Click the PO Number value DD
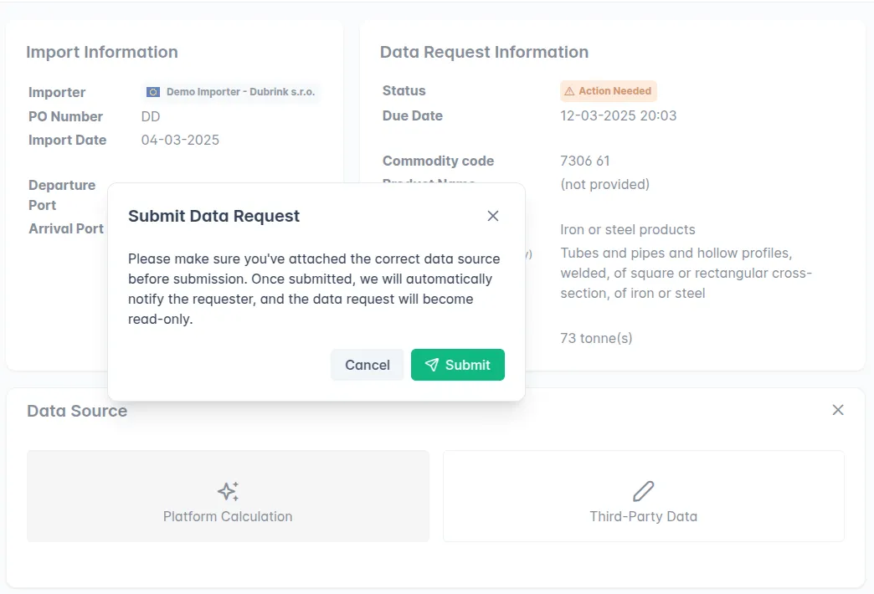 [151, 116]
